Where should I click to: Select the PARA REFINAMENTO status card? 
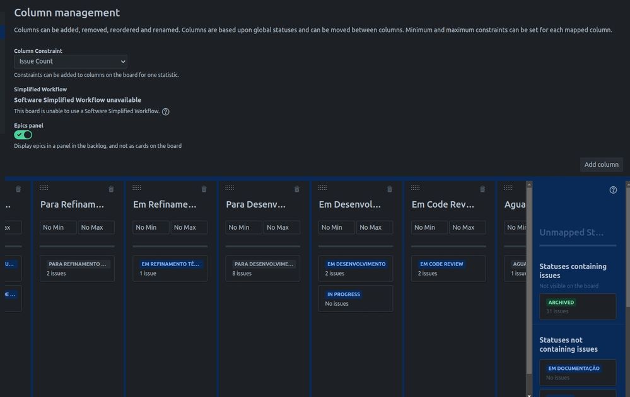[77, 269]
